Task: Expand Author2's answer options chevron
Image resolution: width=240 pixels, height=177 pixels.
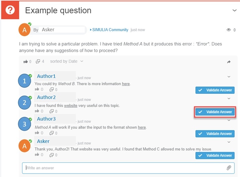Action: (229, 99)
